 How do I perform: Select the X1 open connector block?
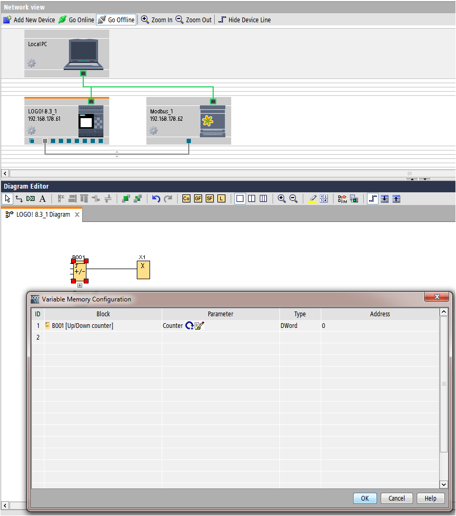pos(143,270)
